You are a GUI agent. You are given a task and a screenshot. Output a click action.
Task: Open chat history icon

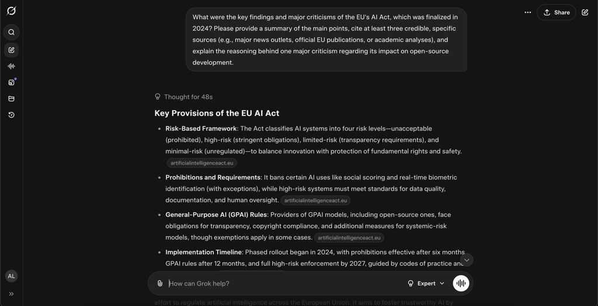tap(12, 115)
